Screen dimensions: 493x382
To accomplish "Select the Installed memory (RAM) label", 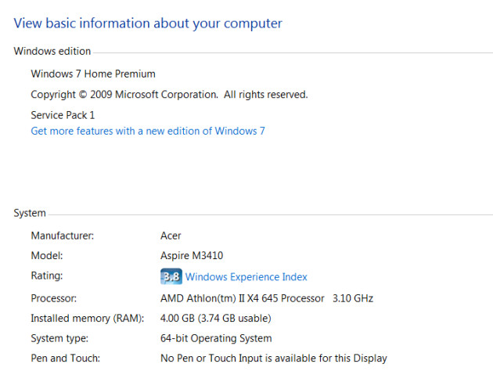I will pos(87,319).
